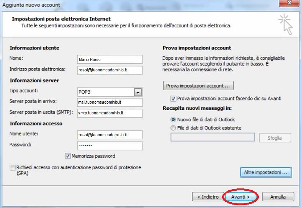Click the Sfoglia browse button
The height and width of the screenshot is (208, 301).
(275, 138)
